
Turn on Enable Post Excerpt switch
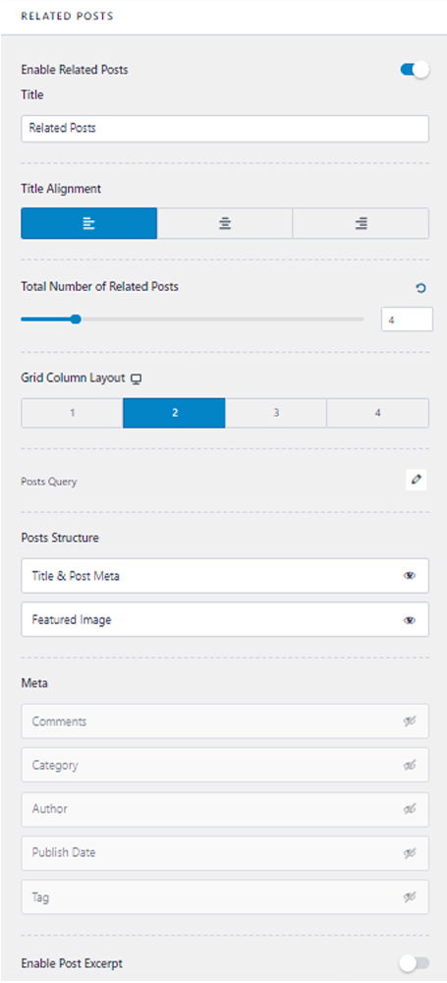415,963
